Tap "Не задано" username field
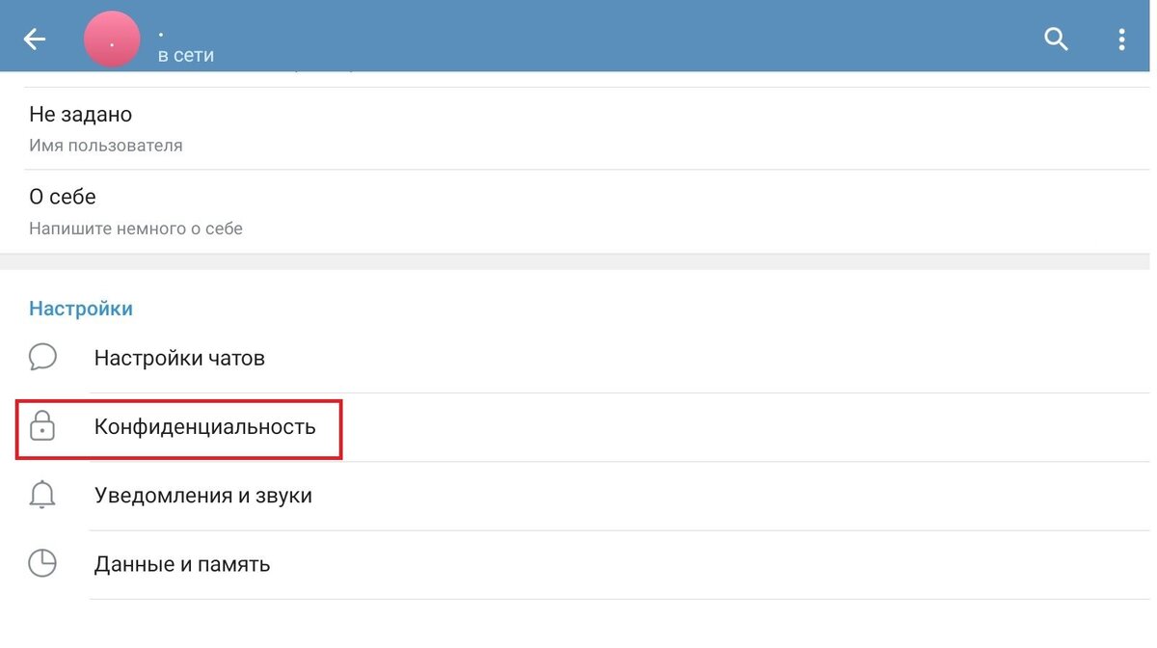This screenshot has height=648, width=1157. pos(81,115)
